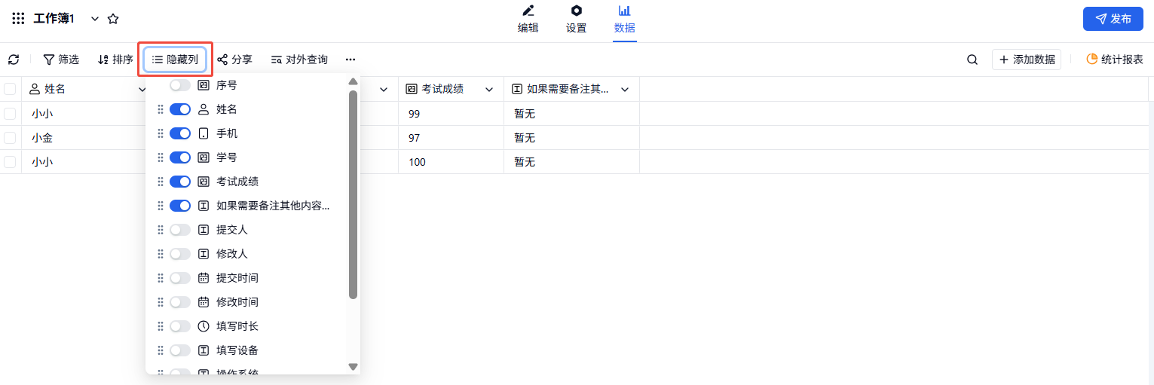Screen dimensions: 1154x385
Task: Open the more options ellipsis menu
Action: point(350,60)
